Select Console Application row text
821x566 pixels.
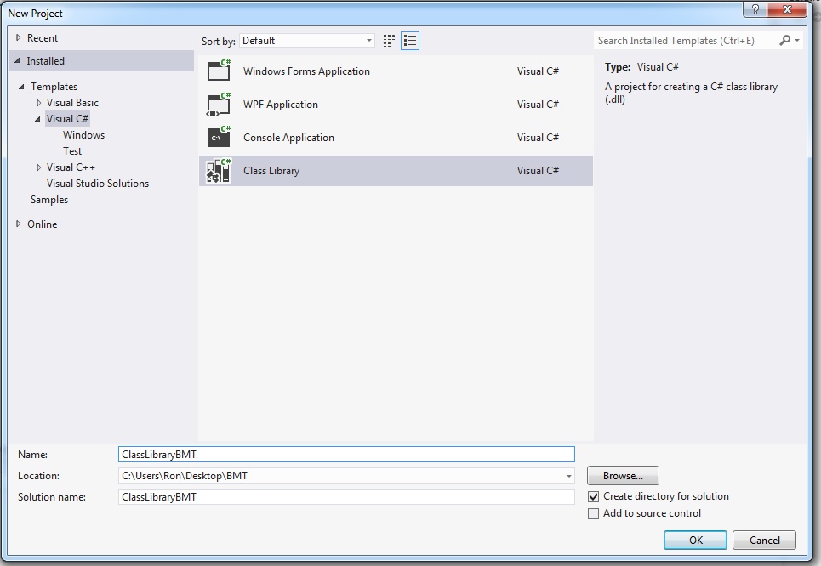point(288,138)
